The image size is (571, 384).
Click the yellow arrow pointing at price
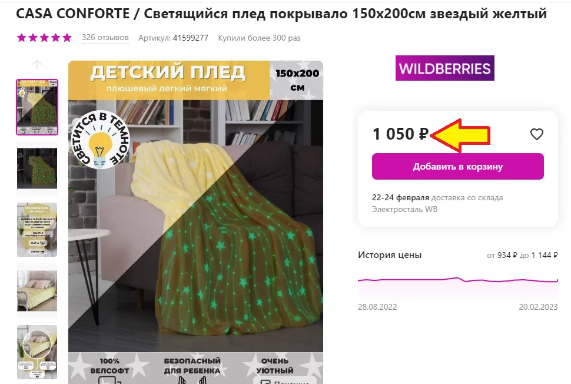pos(460,135)
